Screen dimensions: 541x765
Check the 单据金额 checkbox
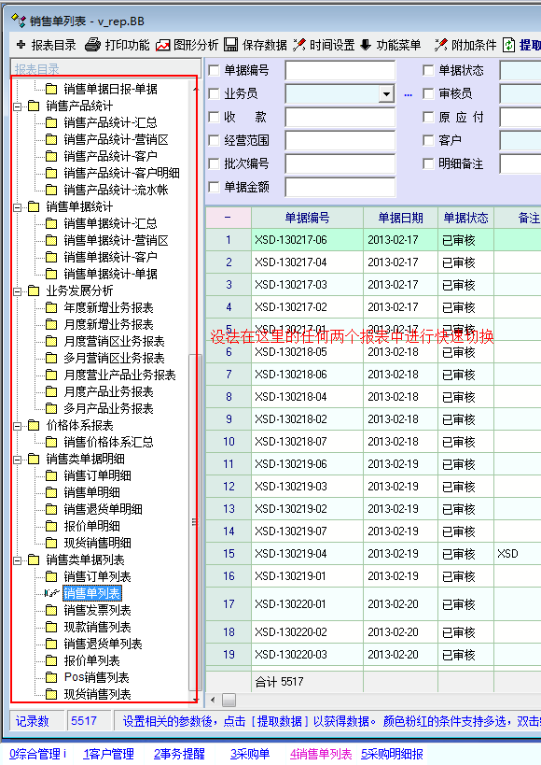click(x=214, y=187)
